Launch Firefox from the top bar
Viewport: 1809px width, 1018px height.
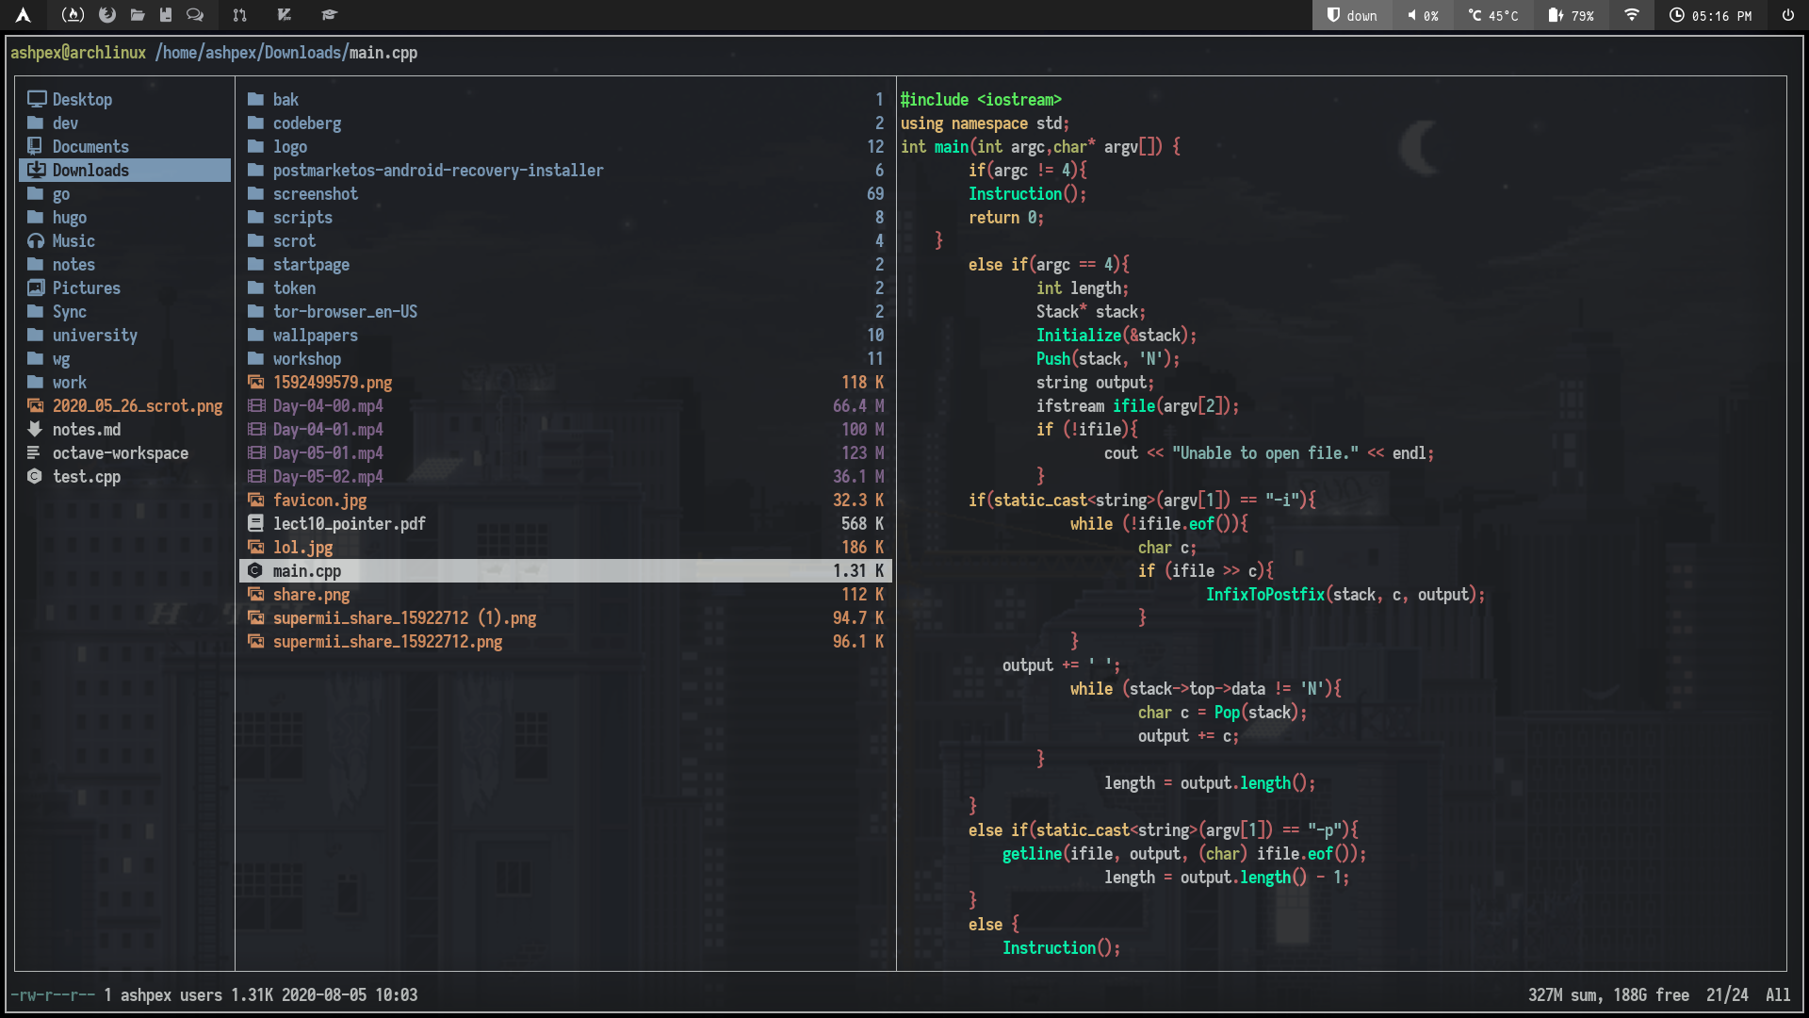(x=106, y=15)
